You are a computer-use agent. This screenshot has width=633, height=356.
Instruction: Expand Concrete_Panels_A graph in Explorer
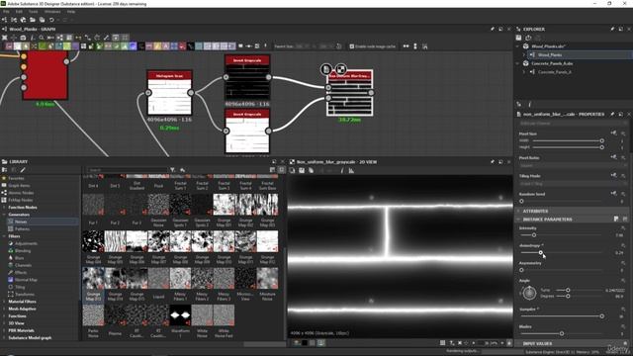[524, 72]
